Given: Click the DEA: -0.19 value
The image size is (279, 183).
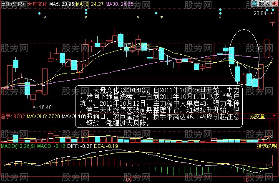Looking at the screenshot, I should click(106, 146).
